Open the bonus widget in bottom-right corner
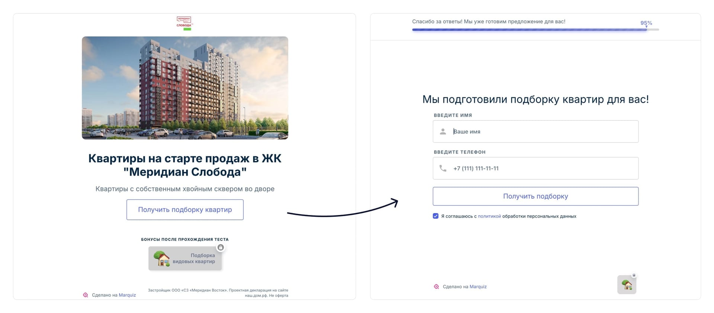This screenshot has width=714, height=313. pos(627,284)
